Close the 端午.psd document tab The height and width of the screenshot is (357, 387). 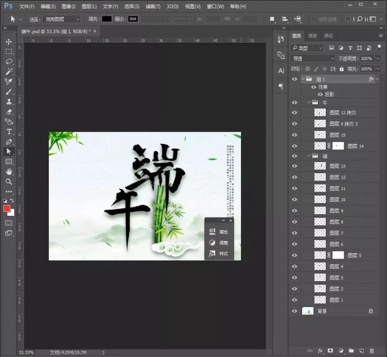[x=95, y=31]
